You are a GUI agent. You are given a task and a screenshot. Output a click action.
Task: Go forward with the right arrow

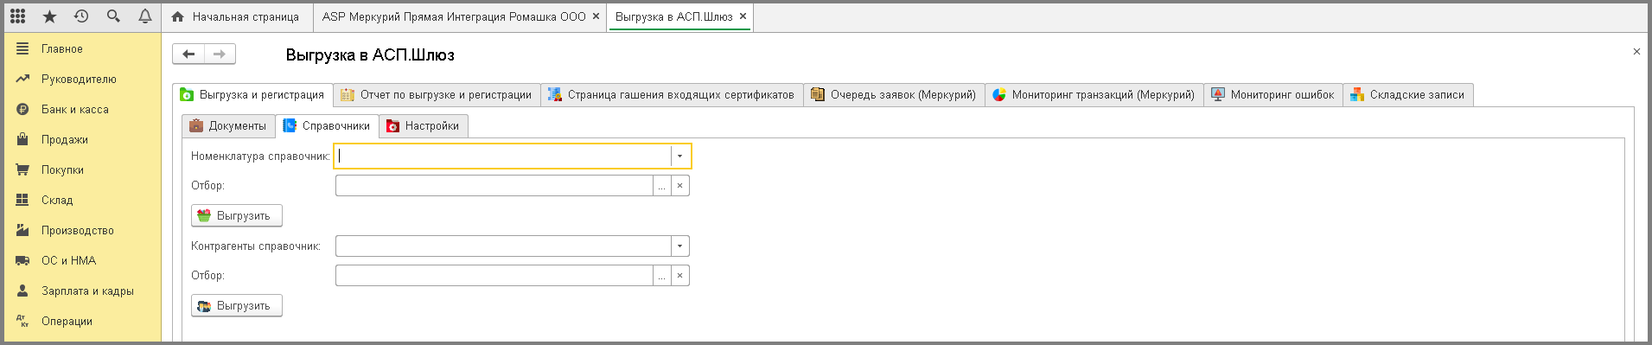[x=220, y=54]
